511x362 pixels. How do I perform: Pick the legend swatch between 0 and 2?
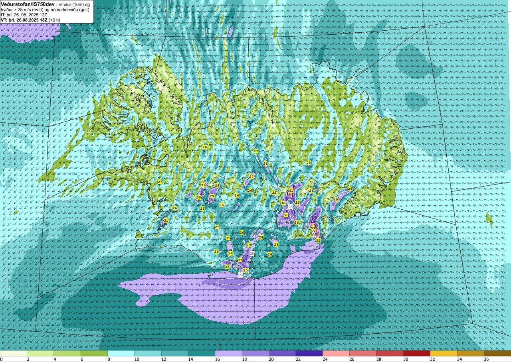click(x=14, y=353)
